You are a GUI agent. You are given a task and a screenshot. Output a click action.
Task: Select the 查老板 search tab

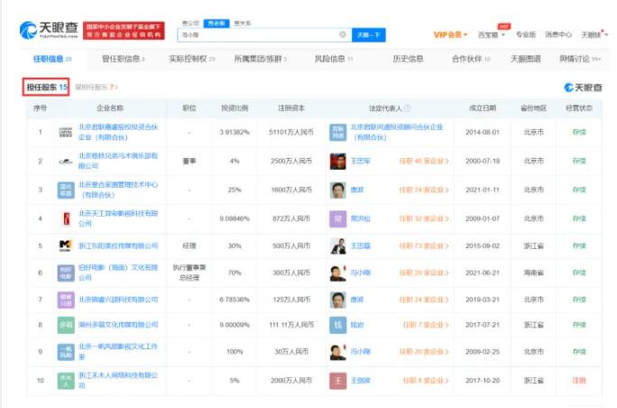(x=216, y=23)
